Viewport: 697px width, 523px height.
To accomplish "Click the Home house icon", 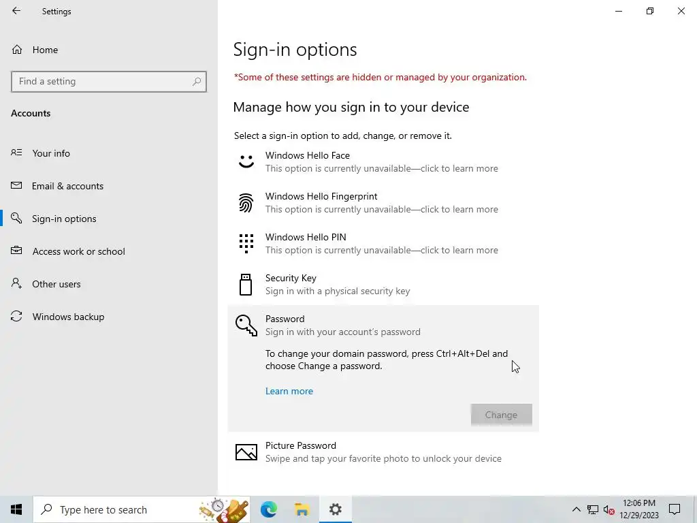I will tap(17, 49).
